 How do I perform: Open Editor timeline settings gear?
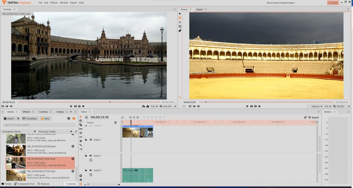point(81,176)
